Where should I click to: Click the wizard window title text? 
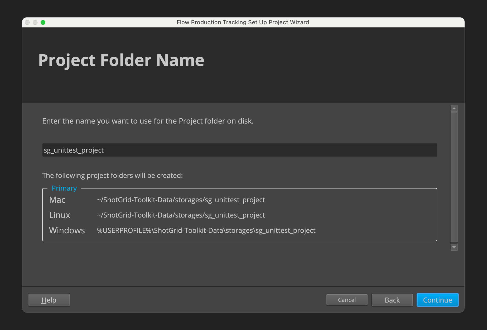pyautogui.click(x=243, y=22)
